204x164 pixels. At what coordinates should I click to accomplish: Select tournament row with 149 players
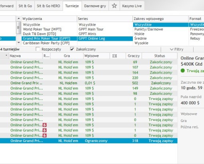(x=89, y=88)
